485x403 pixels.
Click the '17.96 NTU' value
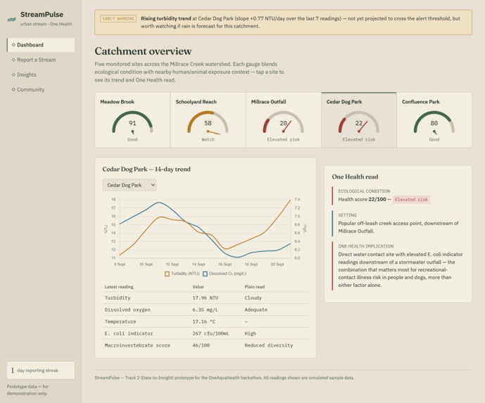point(206,298)
